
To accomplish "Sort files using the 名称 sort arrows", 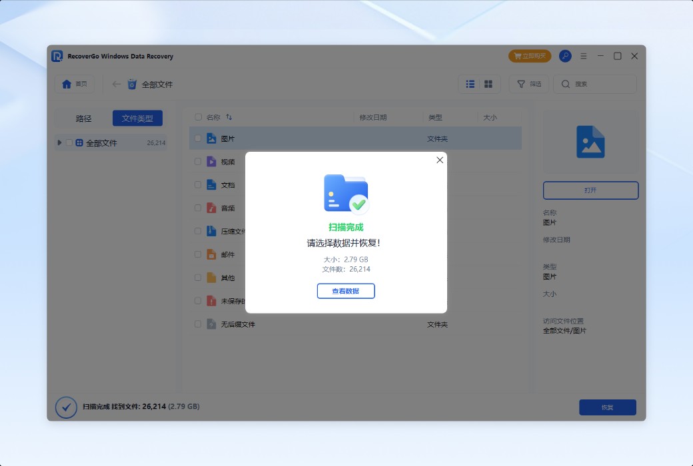I will click(x=230, y=116).
